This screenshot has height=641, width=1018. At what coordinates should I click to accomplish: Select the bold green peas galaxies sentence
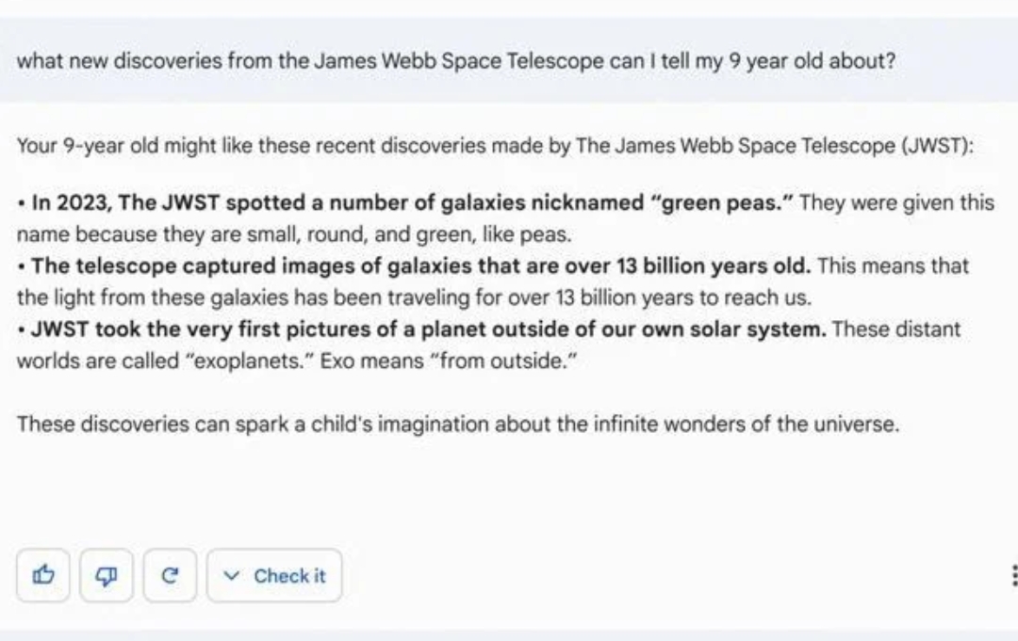pyautogui.click(x=412, y=202)
